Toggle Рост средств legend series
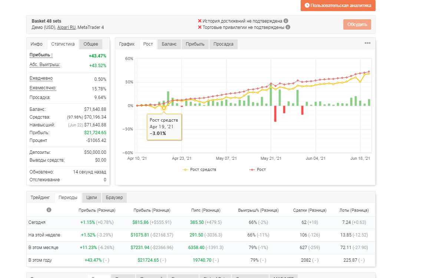 point(199,169)
